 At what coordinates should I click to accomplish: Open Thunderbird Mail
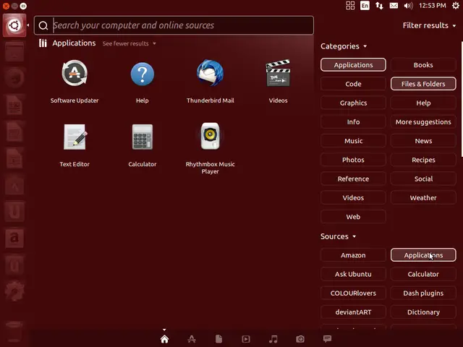click(211, 73)
